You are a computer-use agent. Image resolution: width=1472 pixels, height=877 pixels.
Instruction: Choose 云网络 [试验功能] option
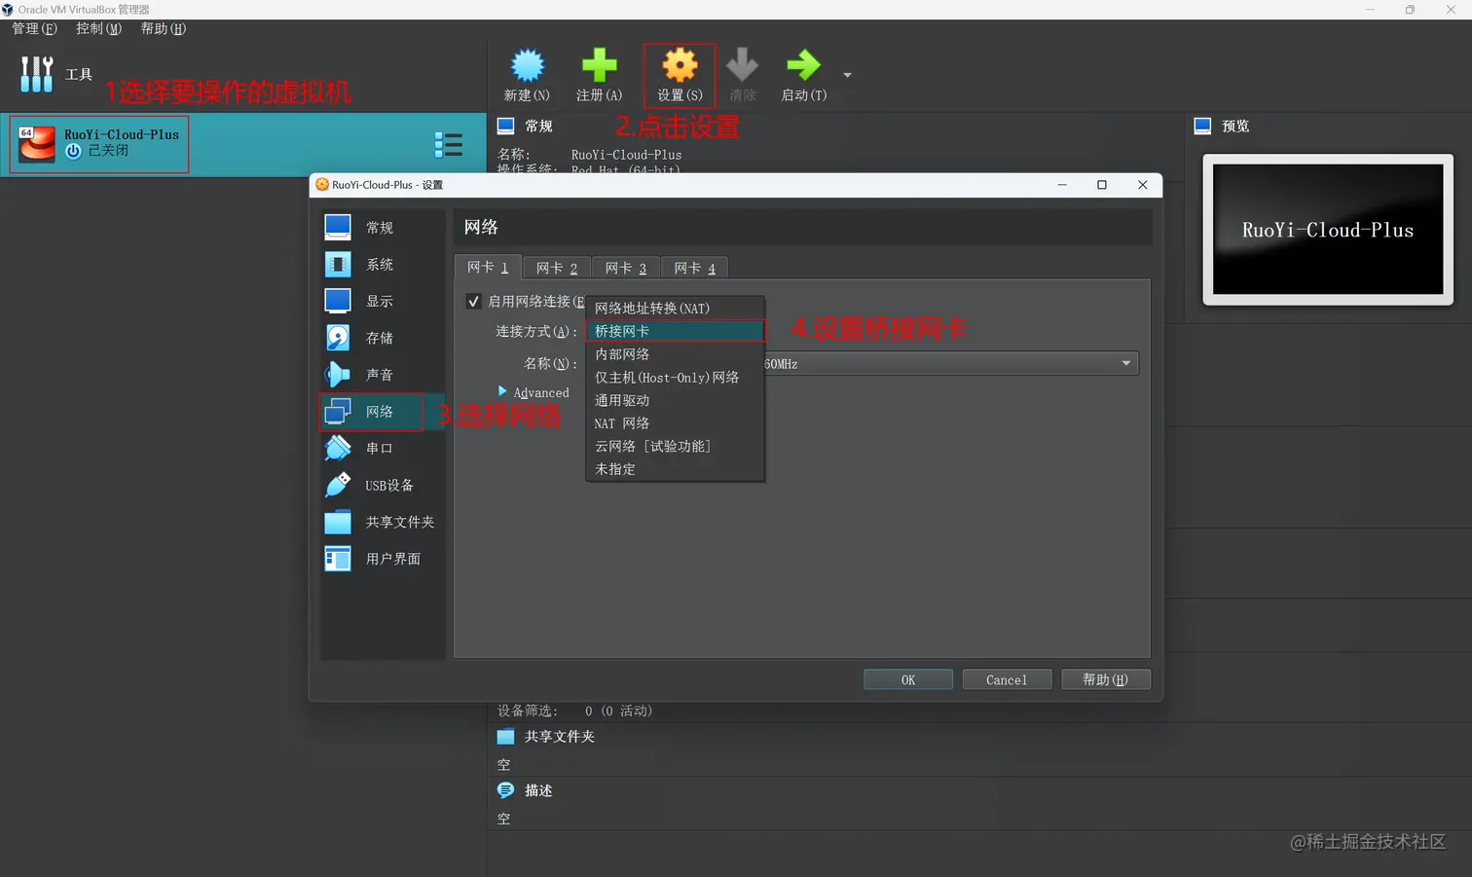tap(675, 446)
